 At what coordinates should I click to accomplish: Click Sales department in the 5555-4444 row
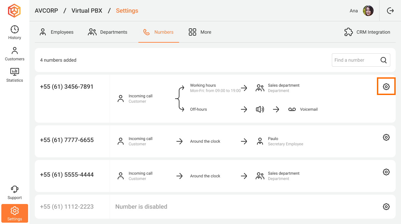pos(284,173)
